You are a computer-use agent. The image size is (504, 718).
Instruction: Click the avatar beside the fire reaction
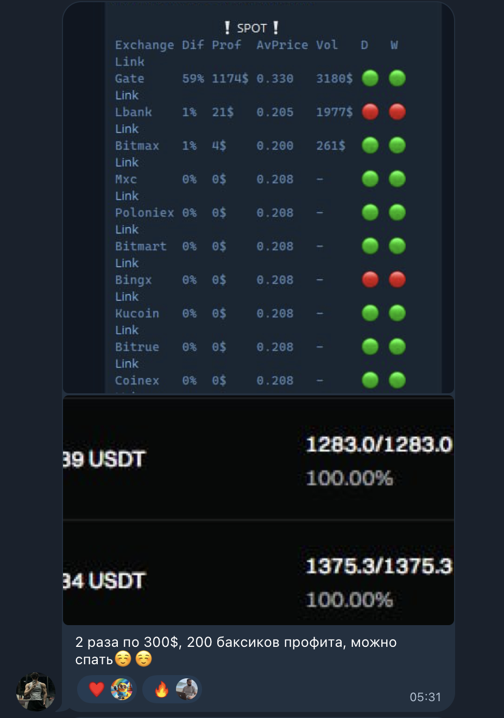pos(187,689)
